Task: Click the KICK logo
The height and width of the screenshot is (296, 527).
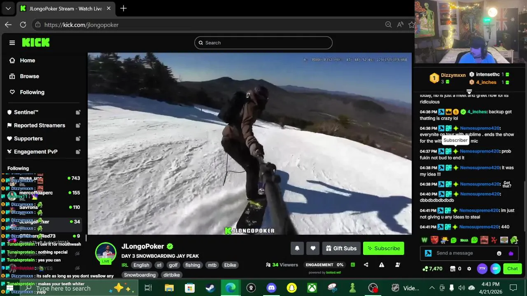Action: click(x=36, y=43)
